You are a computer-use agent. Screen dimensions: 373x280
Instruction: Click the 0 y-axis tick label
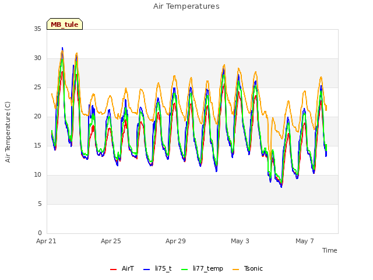click(40, 233)
